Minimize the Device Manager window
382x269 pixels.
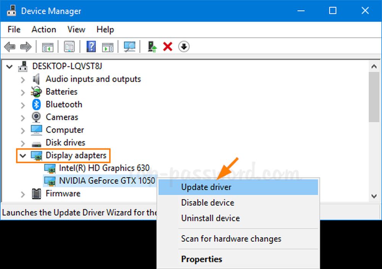point(301,11)
